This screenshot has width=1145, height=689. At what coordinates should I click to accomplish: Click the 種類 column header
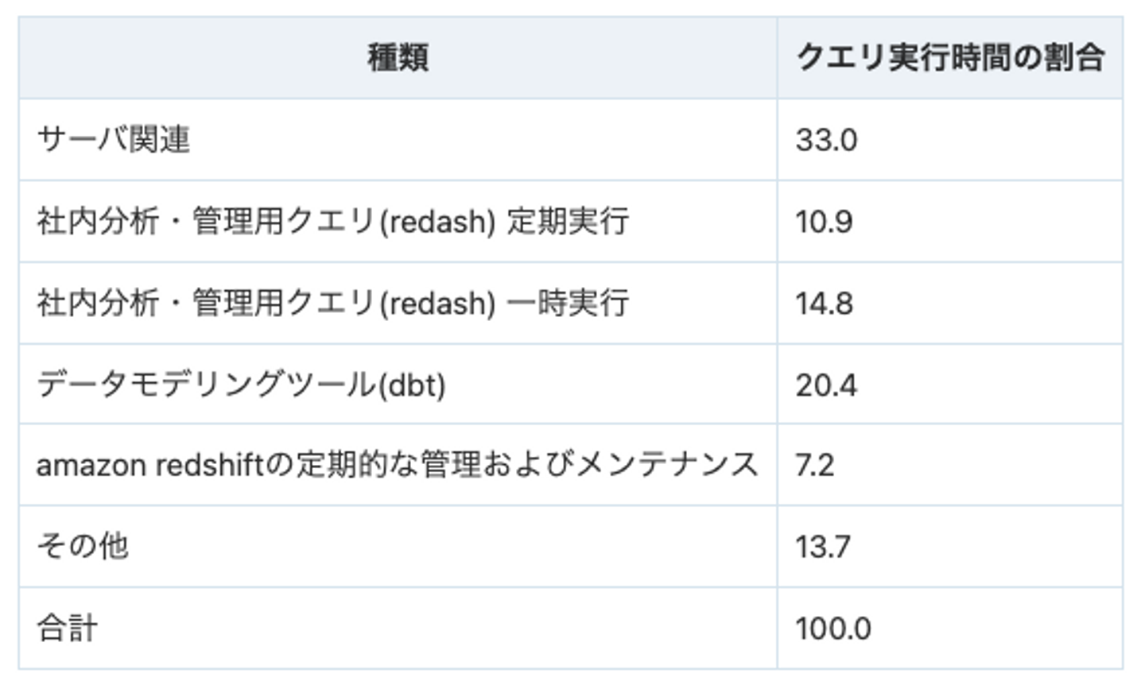(x=398, y=58)
